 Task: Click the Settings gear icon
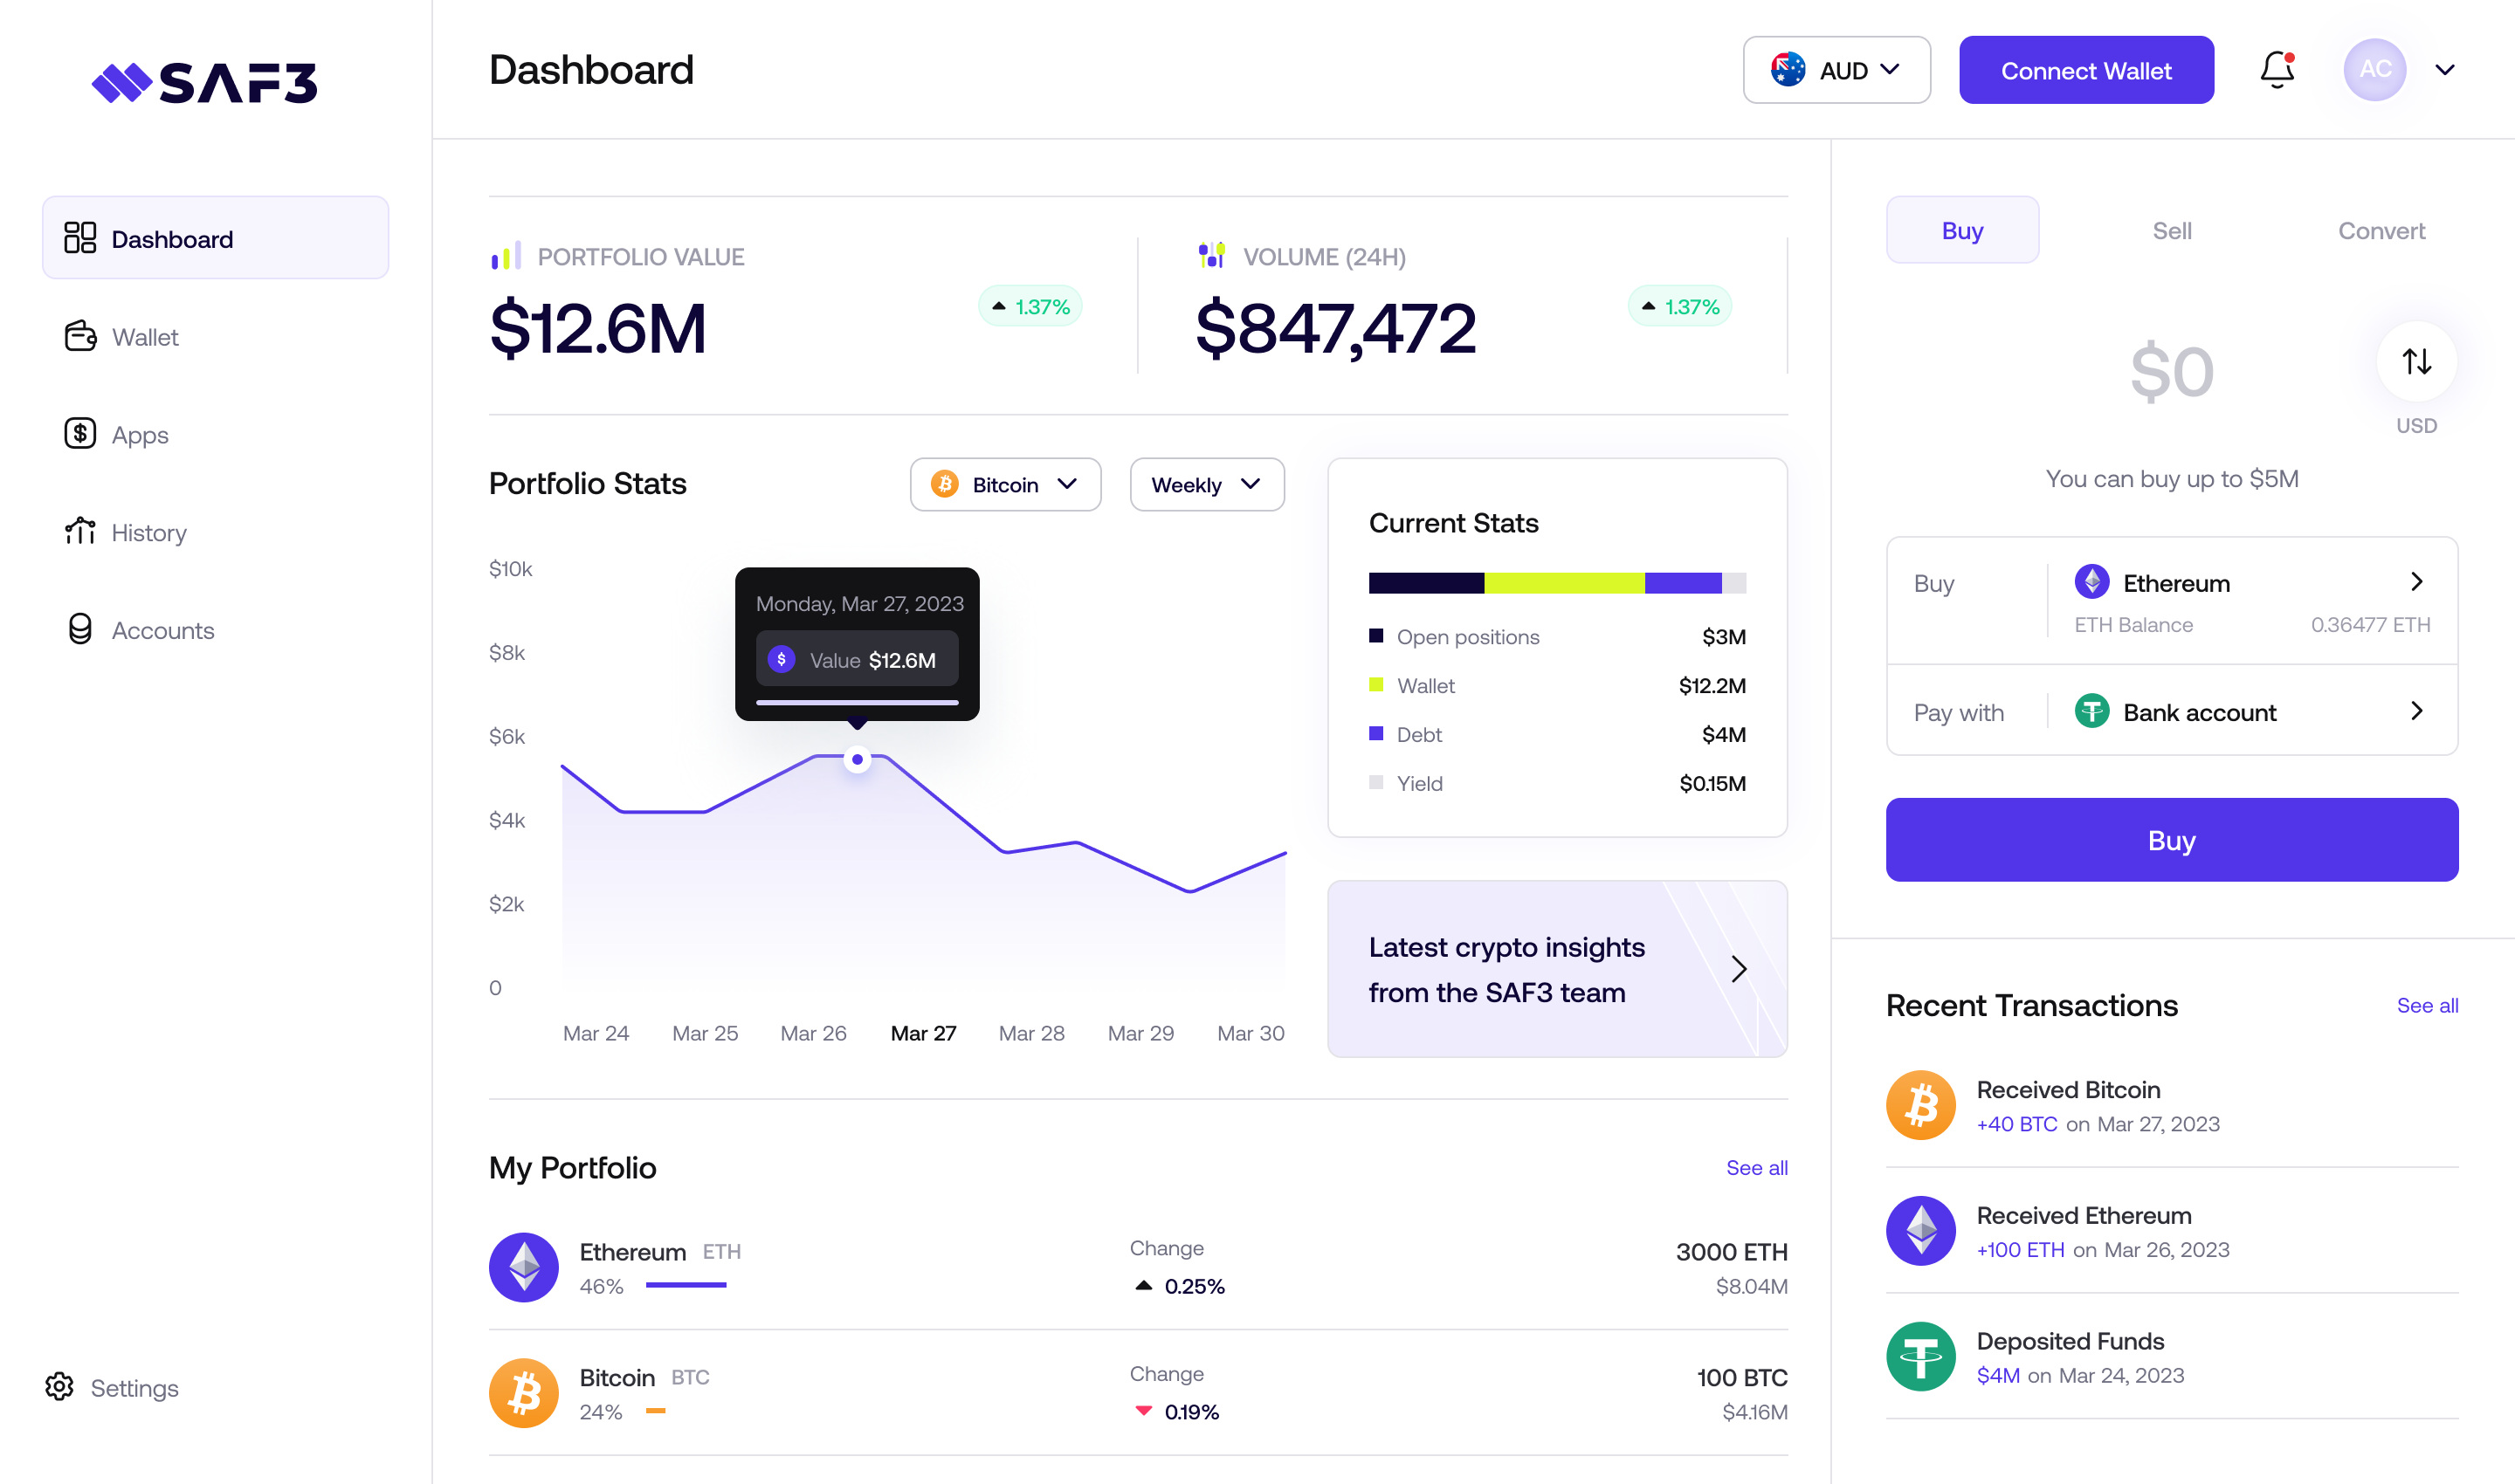[x=60, y=1387]
